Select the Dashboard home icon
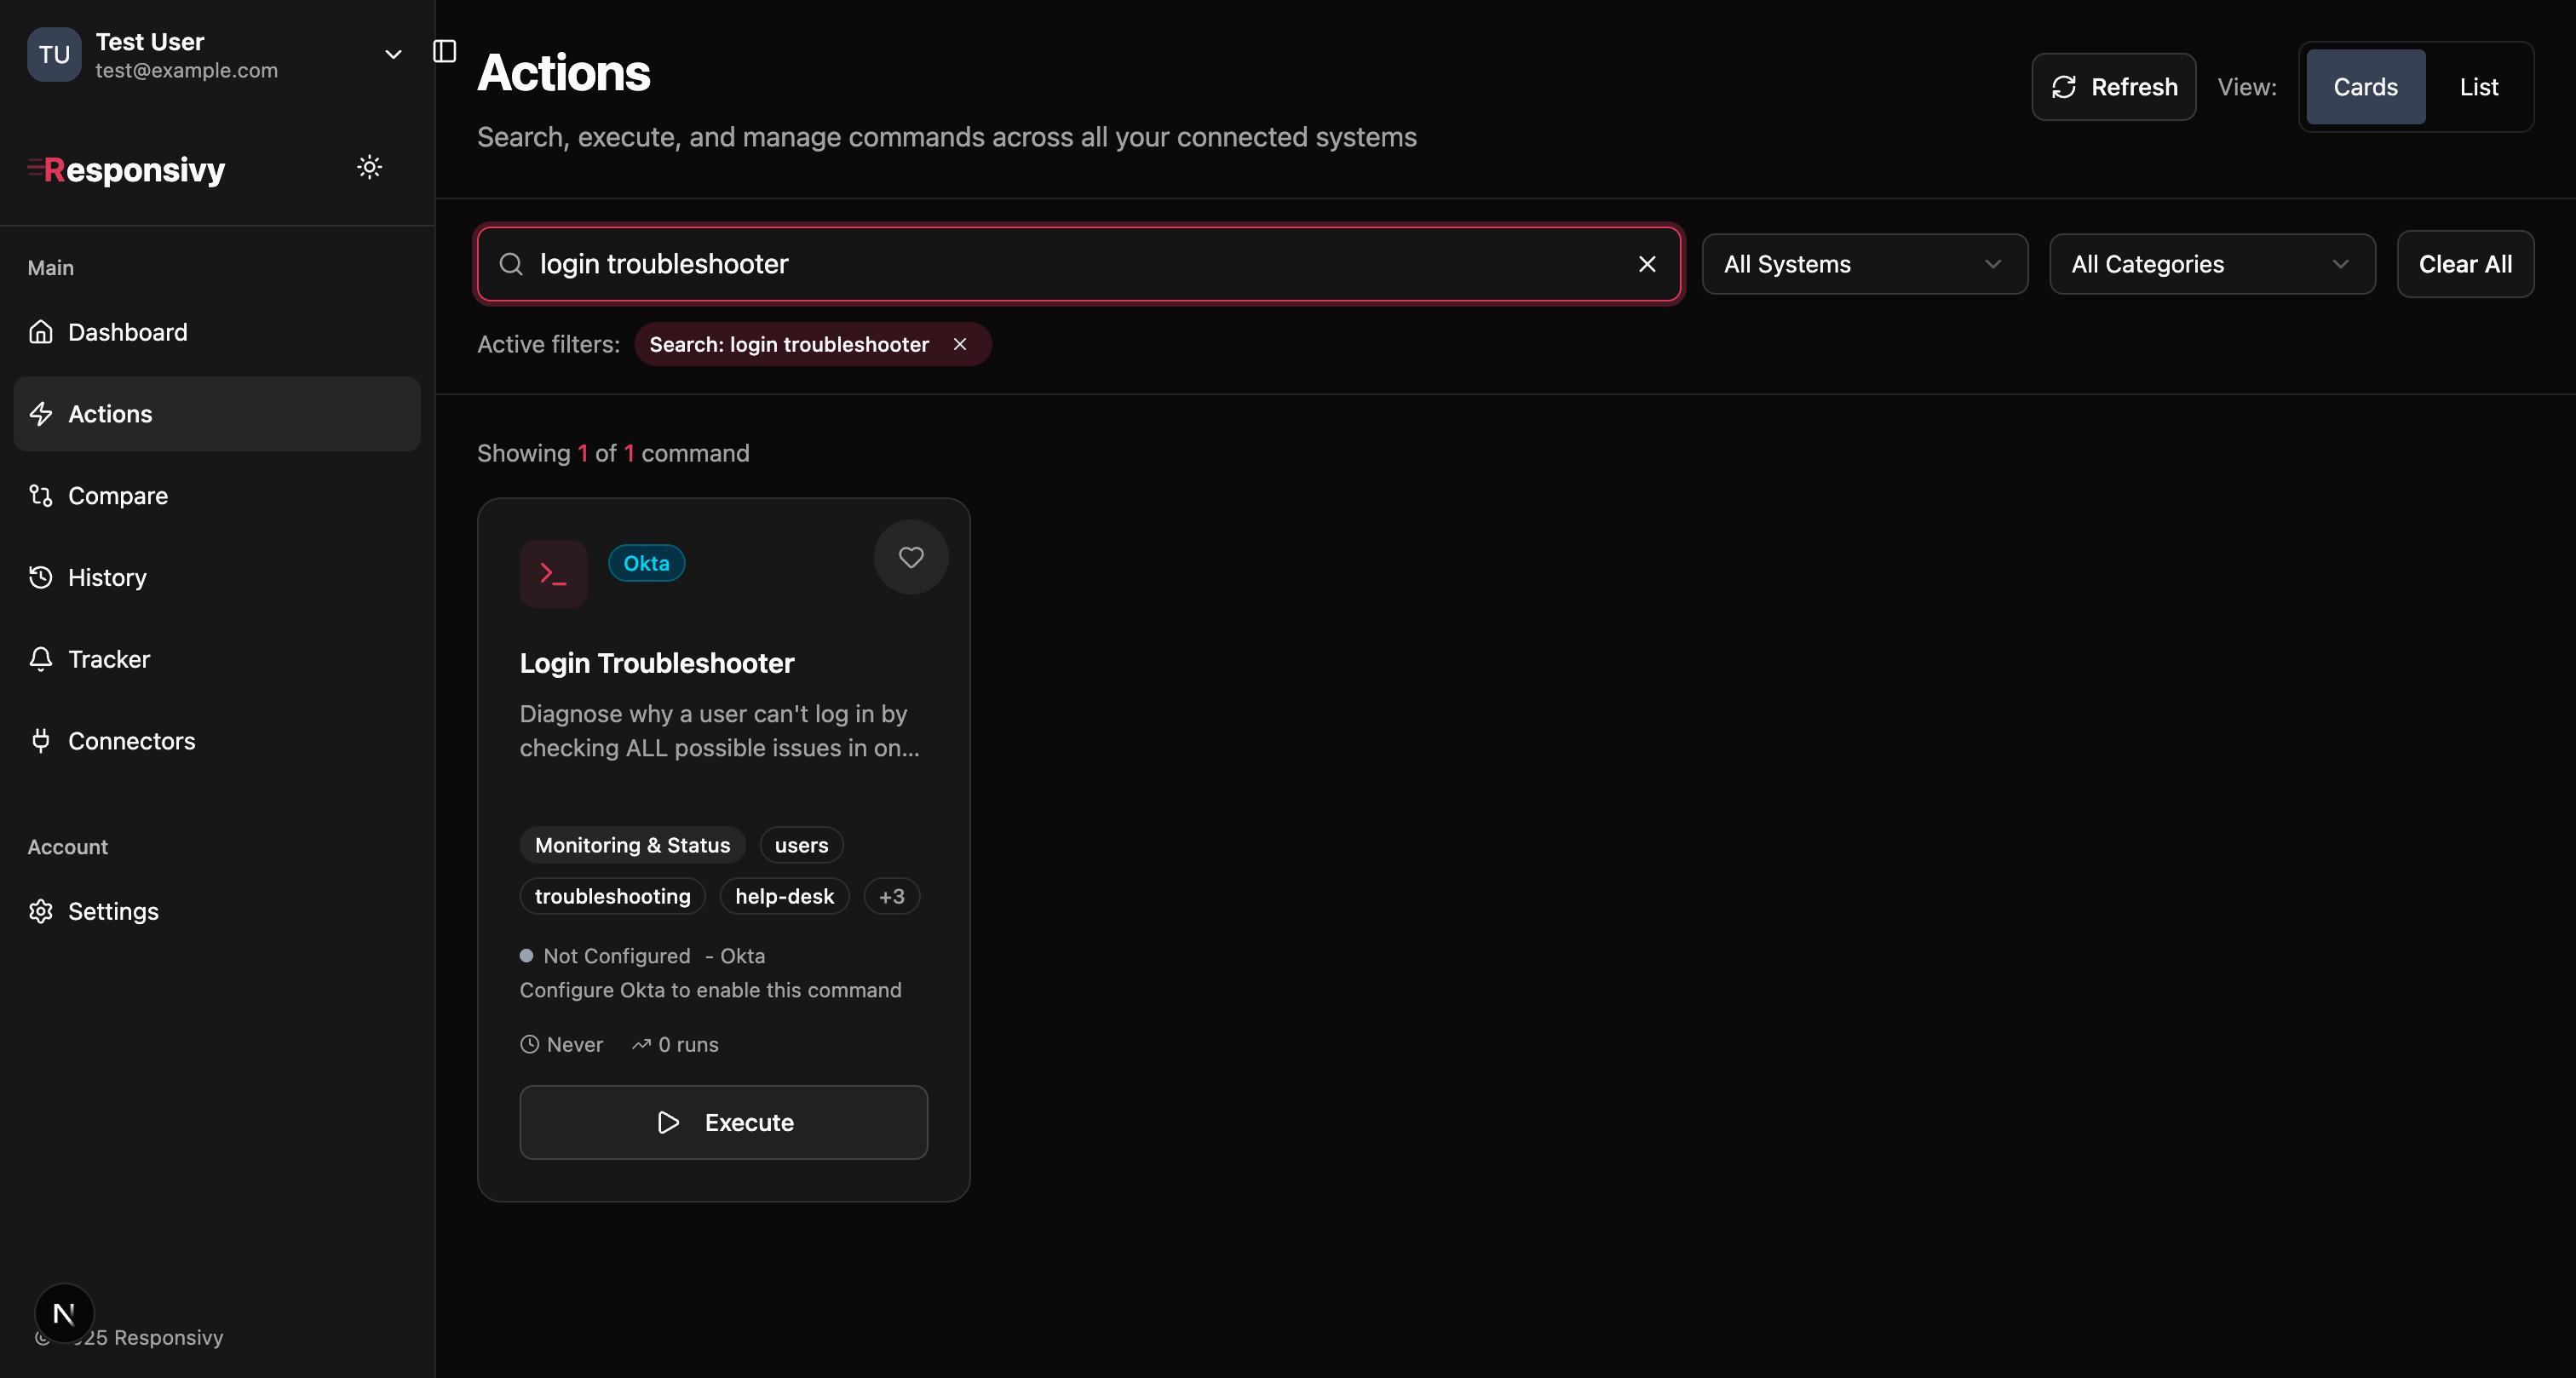Image resolution: width=2576 pixels, height=1378 pixels. (42, 331)
